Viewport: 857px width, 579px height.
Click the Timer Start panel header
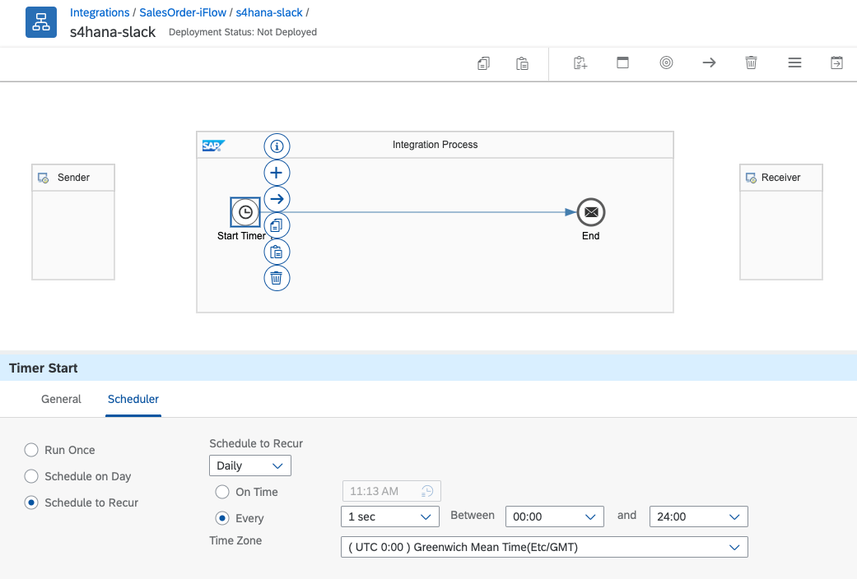[x=428, y=368]
